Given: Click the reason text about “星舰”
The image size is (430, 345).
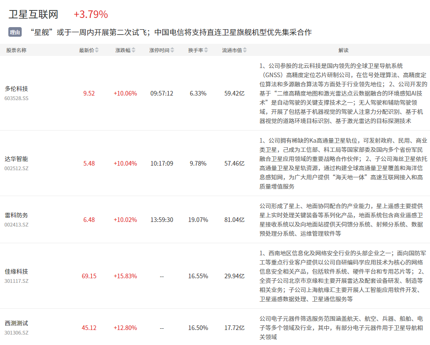Looking at the screenshot, I should (x=171, y=33).
